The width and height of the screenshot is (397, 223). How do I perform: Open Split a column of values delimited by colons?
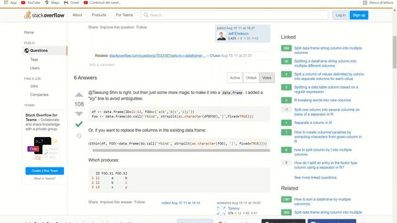(329, 76)
